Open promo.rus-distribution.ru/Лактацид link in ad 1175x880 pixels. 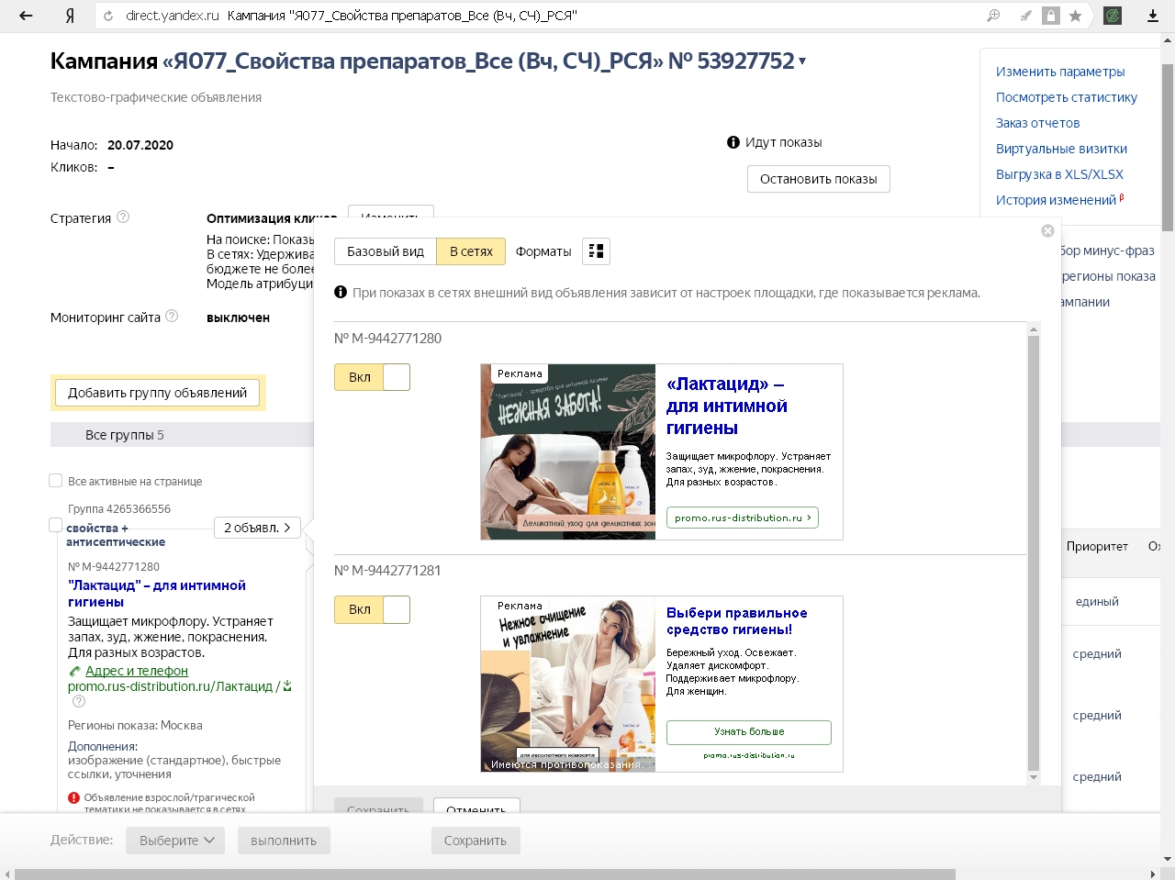point(171,686)
